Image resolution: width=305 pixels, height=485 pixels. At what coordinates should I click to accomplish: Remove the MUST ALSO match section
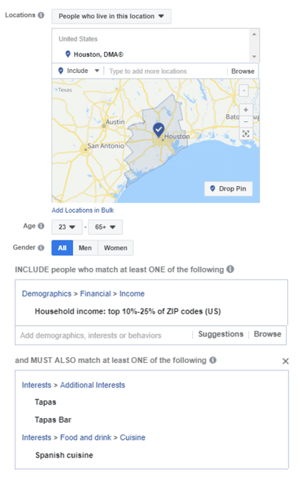pyautogui.click(x=286, y=361)
